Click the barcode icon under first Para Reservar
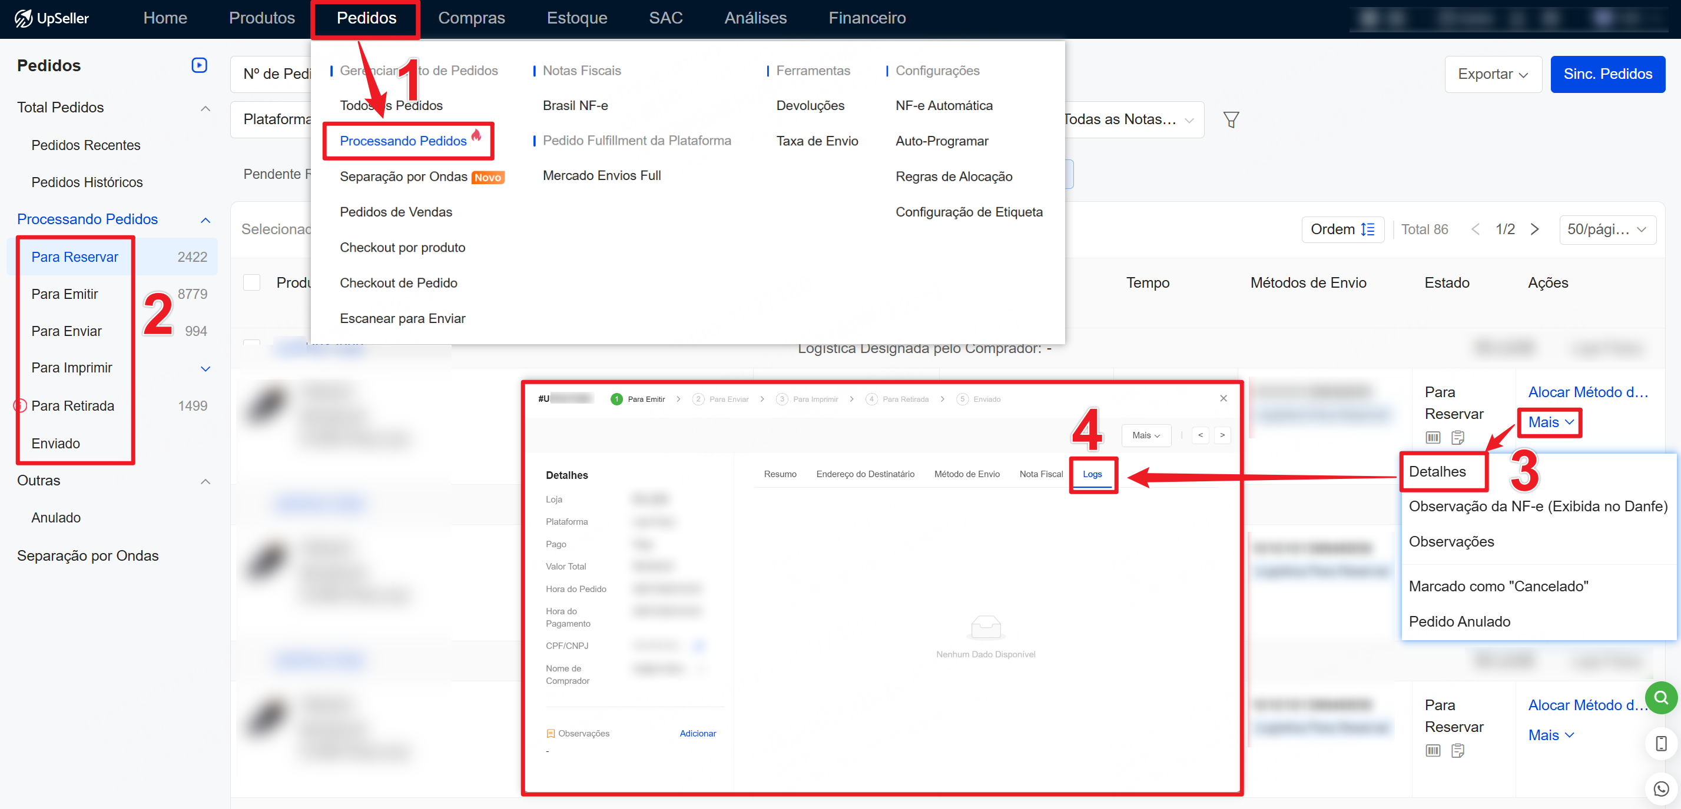The width and height of the screenshot is (1681, 809). pos(1433,437)
